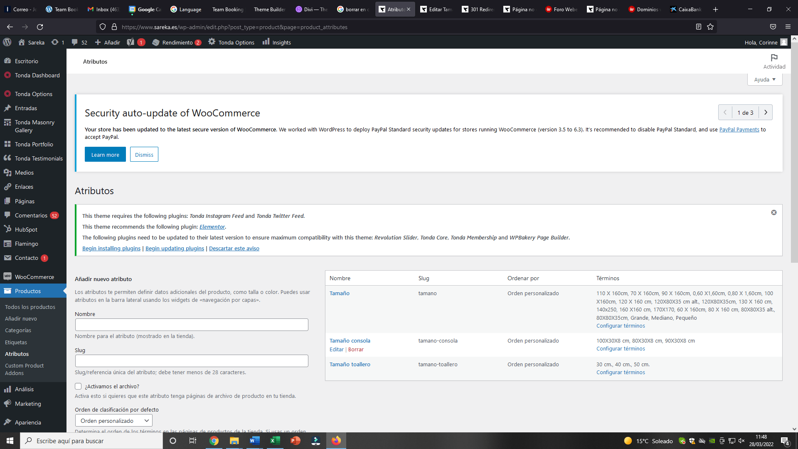Open Tonda Masonry Gallery sidebar item
Image resolution: width=798 pixels, height=449 pixels.
[x=33, y=126]
